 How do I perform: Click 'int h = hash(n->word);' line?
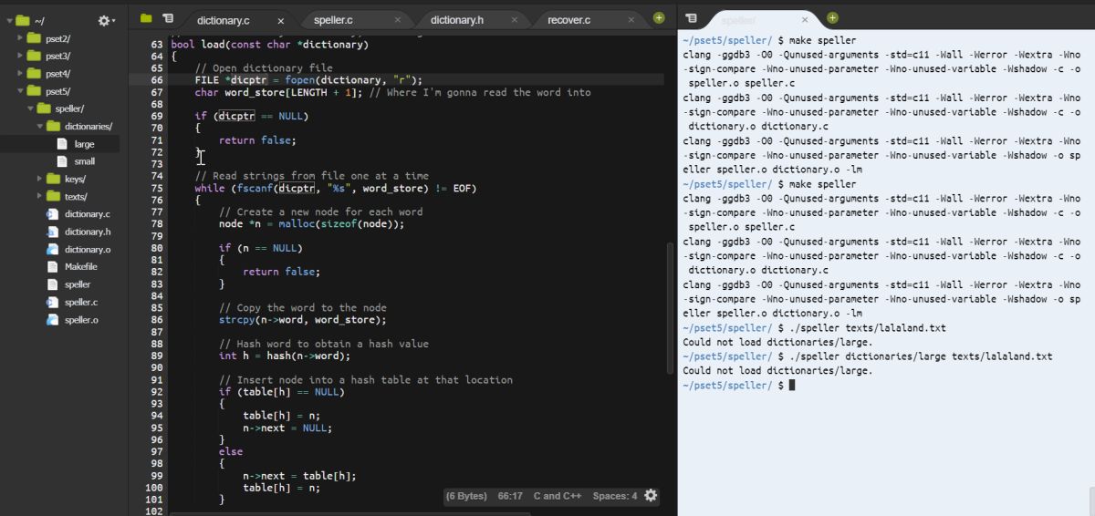(x=284, y=356)
